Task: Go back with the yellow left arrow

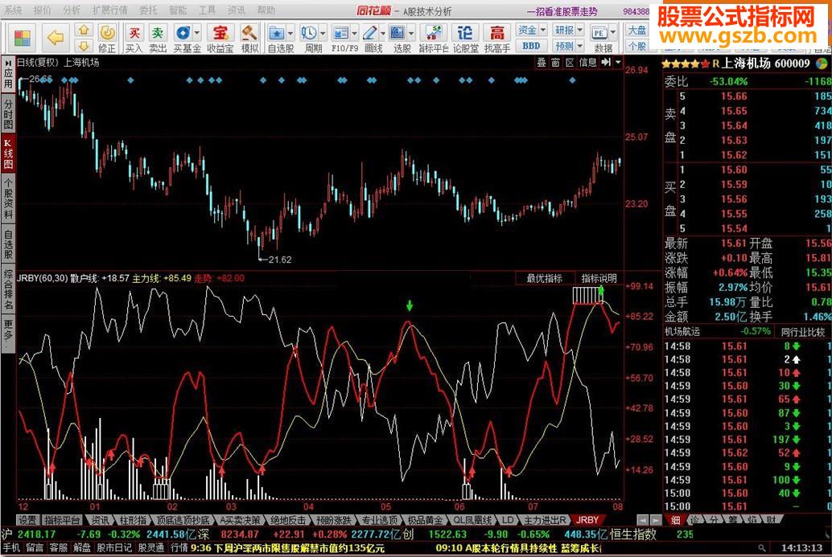Action: (x=56, y=38)
